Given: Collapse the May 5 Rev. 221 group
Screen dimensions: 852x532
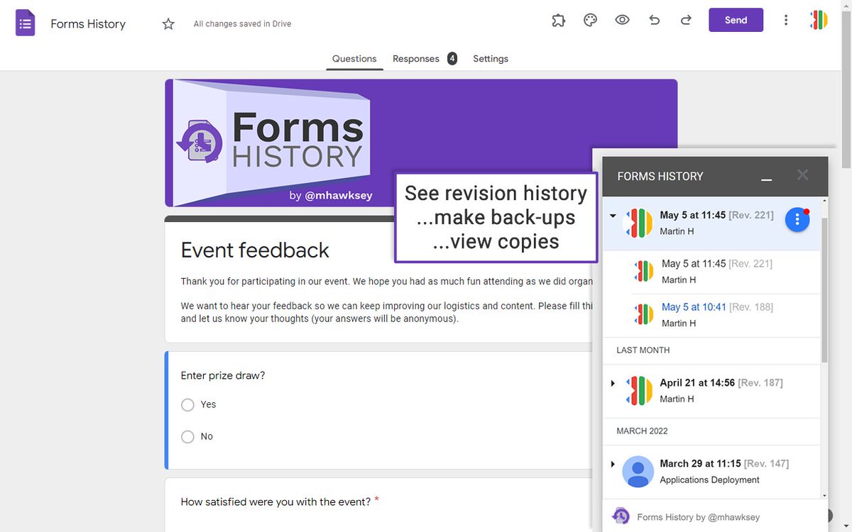Looking at the screenshot, I should [x=613, y=216].
